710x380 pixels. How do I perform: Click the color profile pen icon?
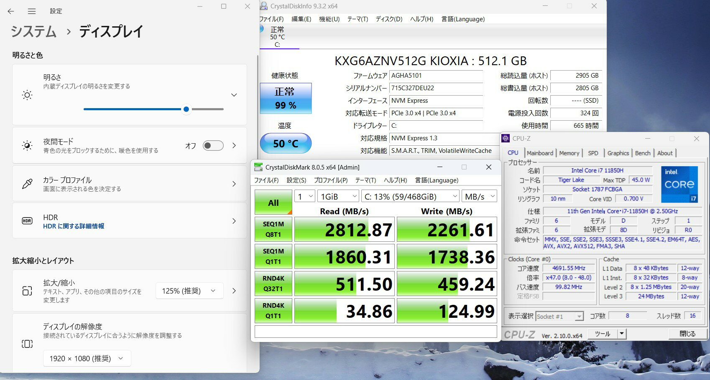[x=27, y=184]
